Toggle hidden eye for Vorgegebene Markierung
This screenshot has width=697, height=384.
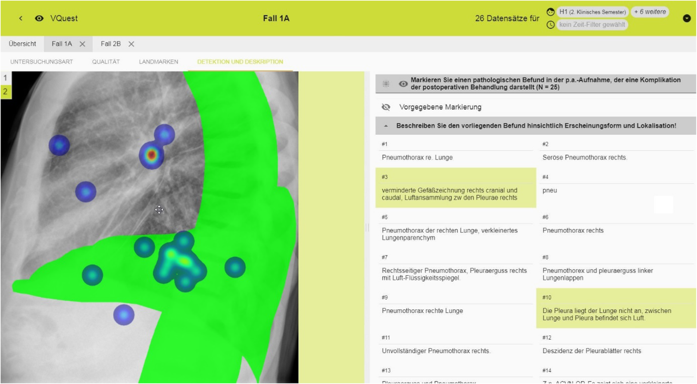[386, 107]
